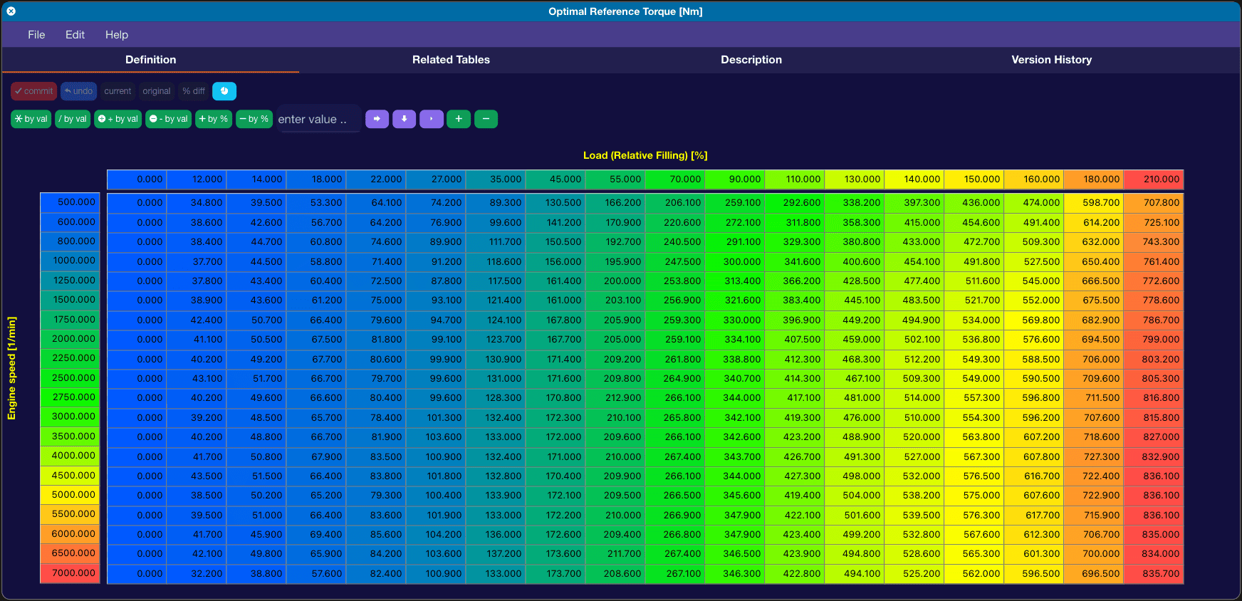
Task: Toggle the original view button
Action: (157, 91)
